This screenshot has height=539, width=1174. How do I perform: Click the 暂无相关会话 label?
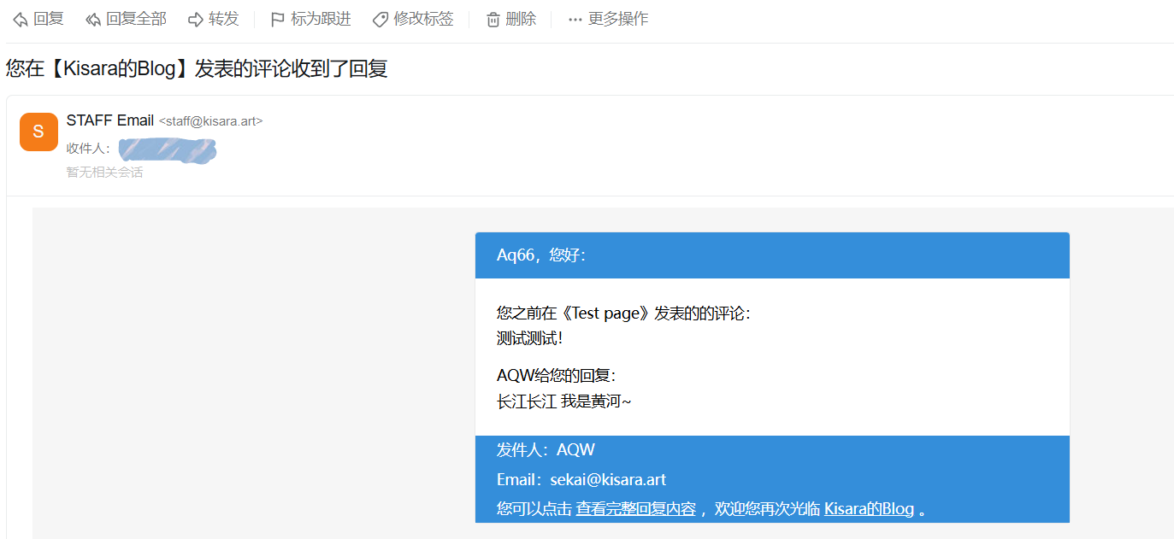103,172
